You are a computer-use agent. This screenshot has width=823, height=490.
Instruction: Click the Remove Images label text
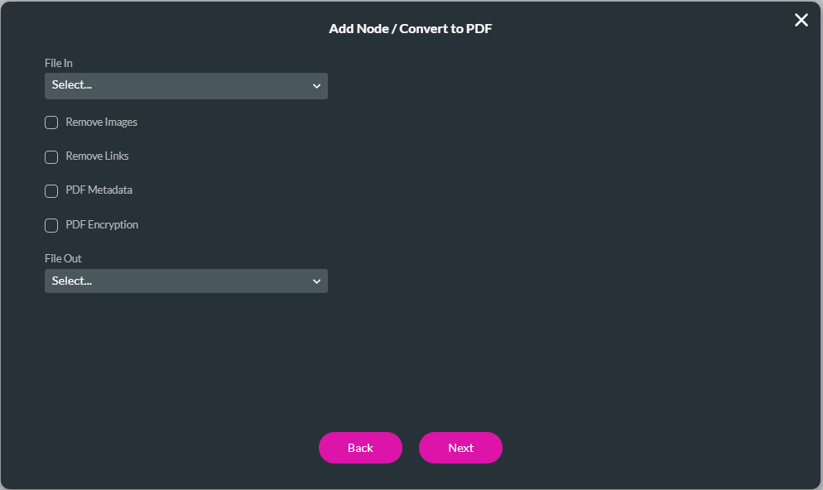[x=102, y=122]
